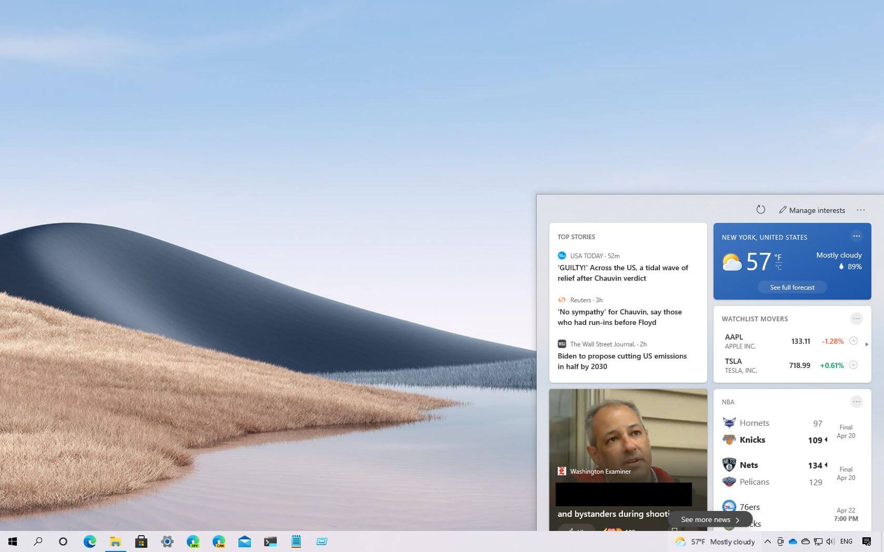This screenshot has width=884, height=552.
Task: Open the weather card options menu
Action: pos(857,236)
